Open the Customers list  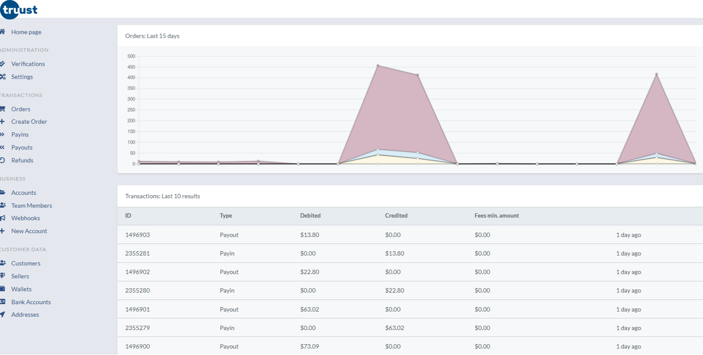pyautogui.click(x=25, y=263)
